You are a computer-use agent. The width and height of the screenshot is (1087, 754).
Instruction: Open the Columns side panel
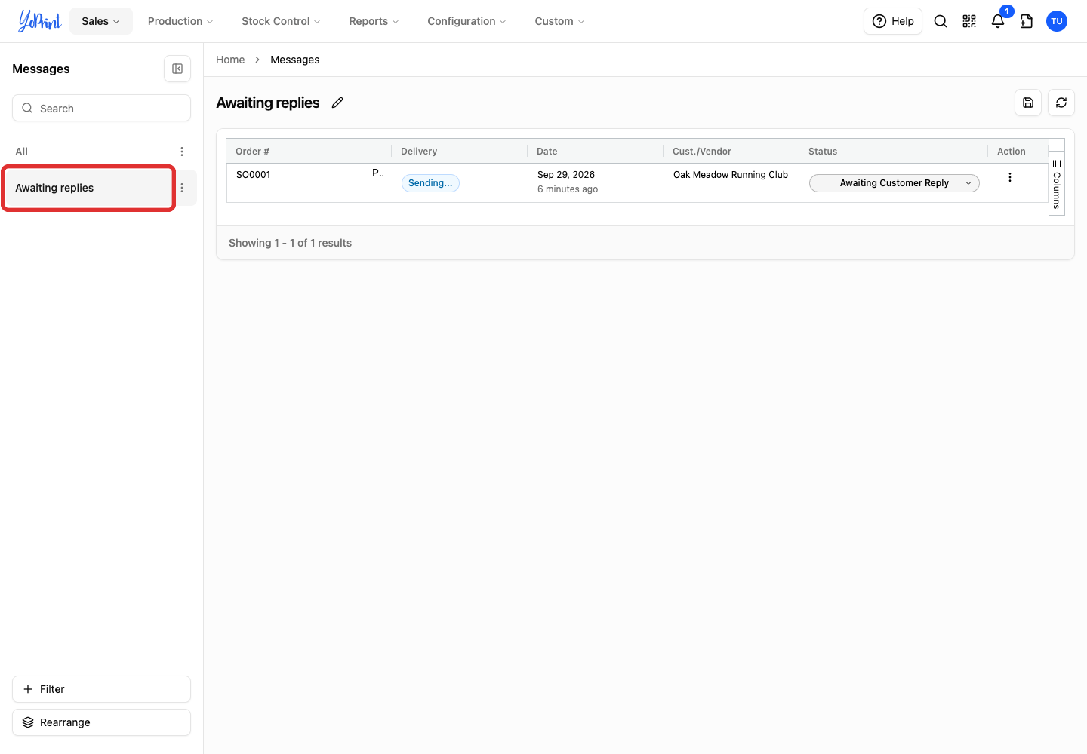(1057, 184)
